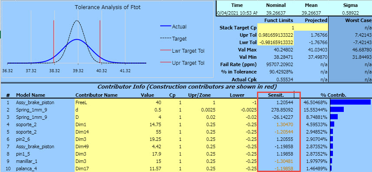
Task: Click the Stack Target Cp input cell
Action: (276, 28)
